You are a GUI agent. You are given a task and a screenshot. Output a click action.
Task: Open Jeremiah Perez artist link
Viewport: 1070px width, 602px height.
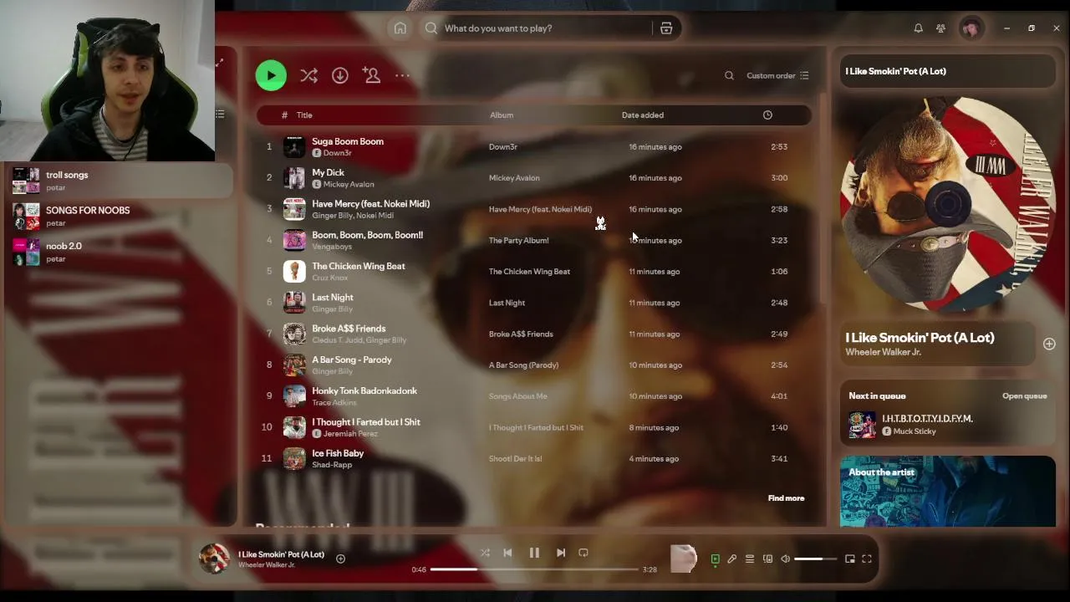350,434
